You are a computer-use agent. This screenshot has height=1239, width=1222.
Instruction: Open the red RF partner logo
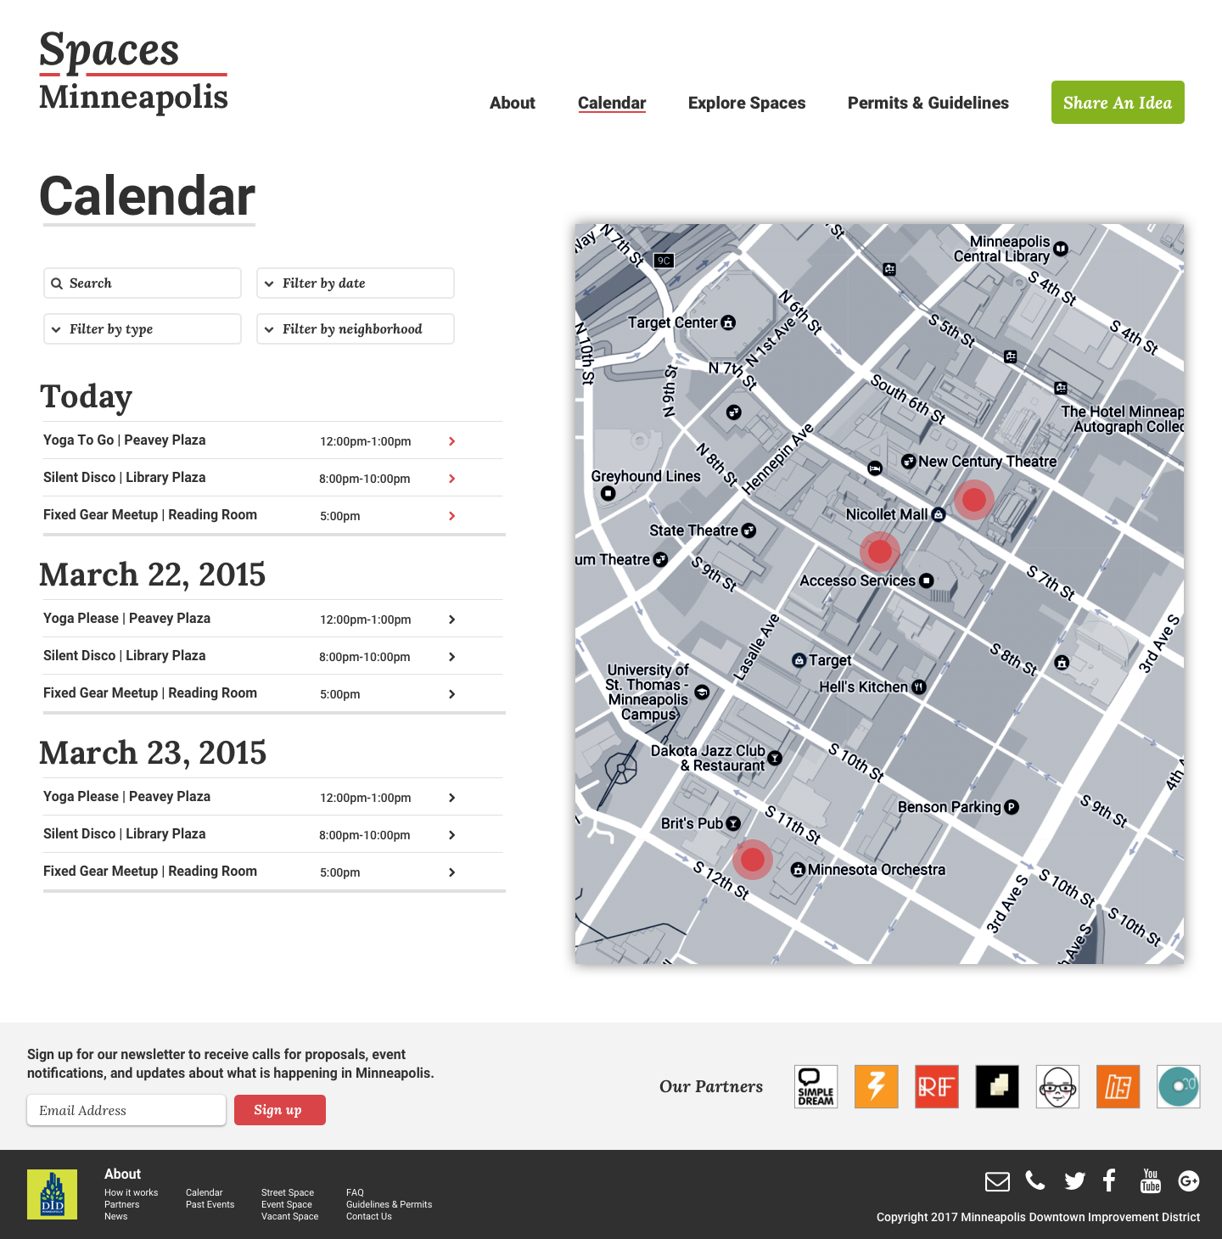(937, 1086)
